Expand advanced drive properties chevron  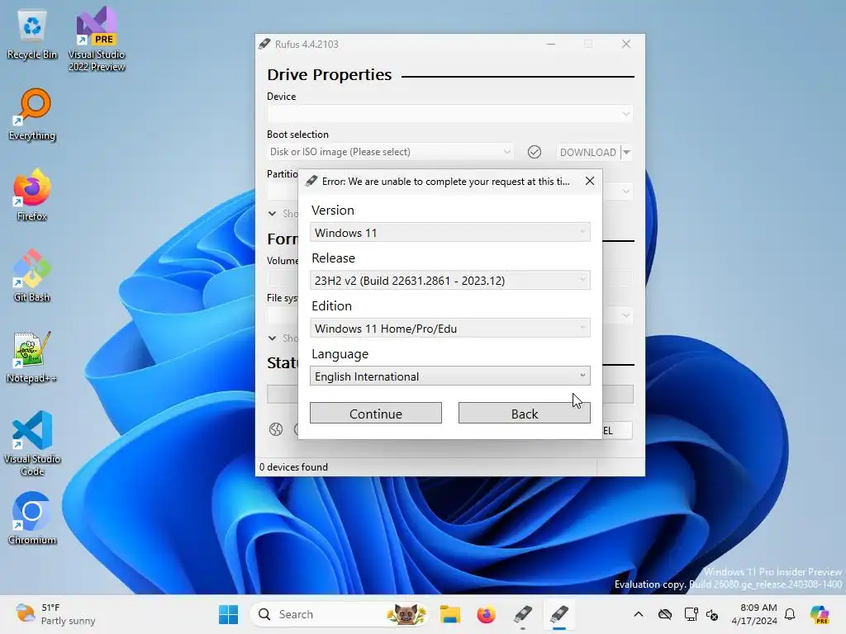click(x=273, y=214)
